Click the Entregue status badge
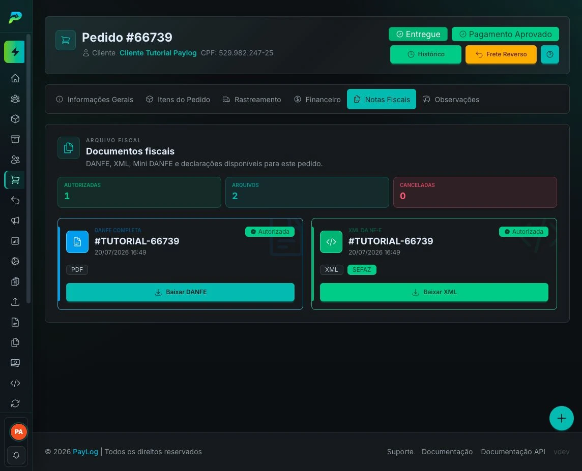The image size is (582, 471). click(418, 34)
